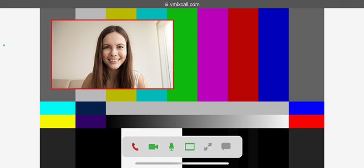Hang up with the red phone icon

135,147
